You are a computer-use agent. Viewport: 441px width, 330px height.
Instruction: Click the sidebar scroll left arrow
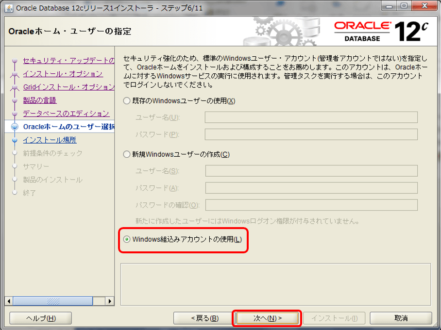tap(9, 301)
